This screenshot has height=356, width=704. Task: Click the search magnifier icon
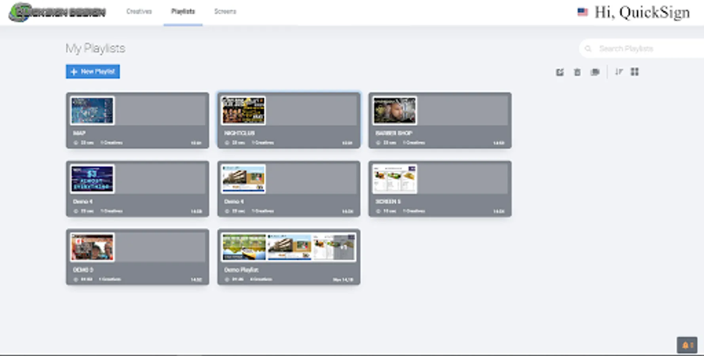tap(588, 48)
